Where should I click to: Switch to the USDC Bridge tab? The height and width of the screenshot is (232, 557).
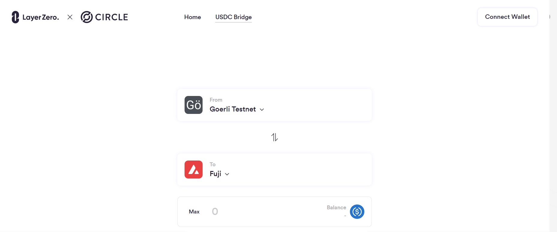point(233,17)
